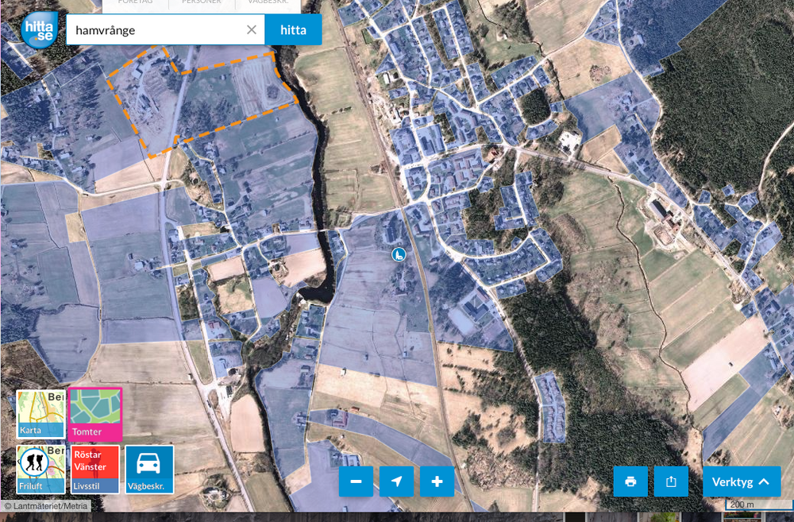
Task: Open the Lantmäteriet/Metria copyright link
Action: [x=46, y=505]
